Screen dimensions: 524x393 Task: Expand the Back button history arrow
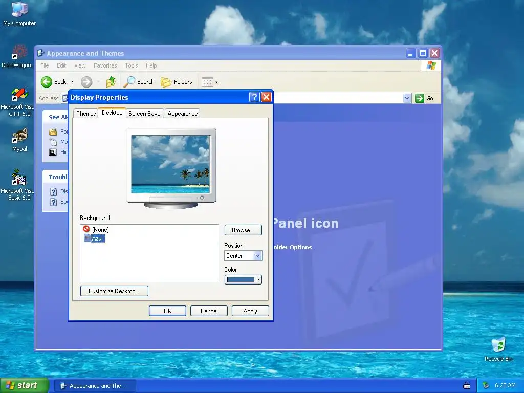pos(72,82)
